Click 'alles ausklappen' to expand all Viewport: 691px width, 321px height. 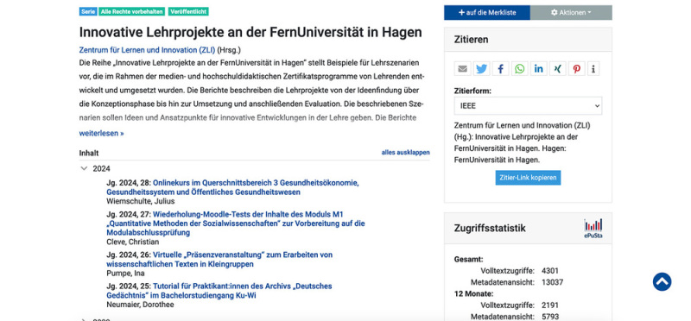point(405,153)
